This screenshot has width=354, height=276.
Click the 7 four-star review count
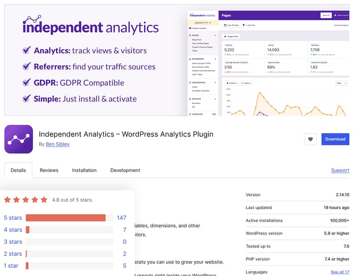click(125, 229)
